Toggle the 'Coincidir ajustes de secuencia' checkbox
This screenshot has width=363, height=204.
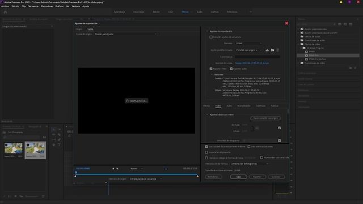(x=211, y=37)
